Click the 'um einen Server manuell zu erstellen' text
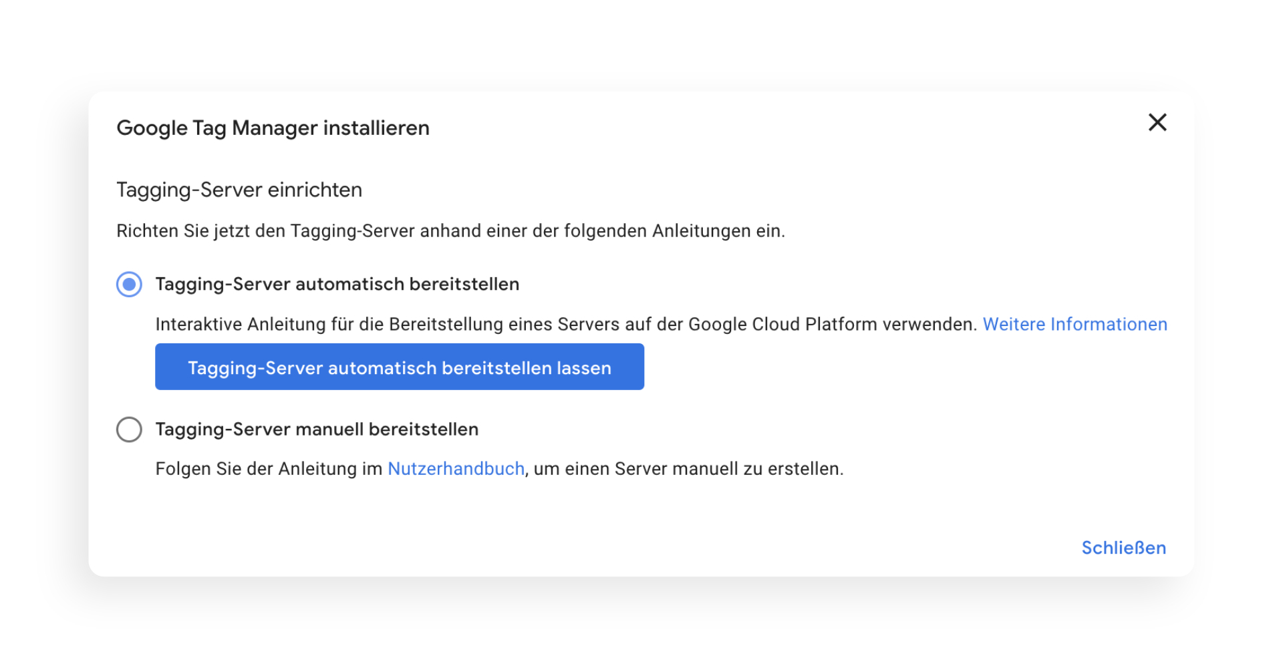This screenshot has width=1283, height=668. [x=688, y=469]
